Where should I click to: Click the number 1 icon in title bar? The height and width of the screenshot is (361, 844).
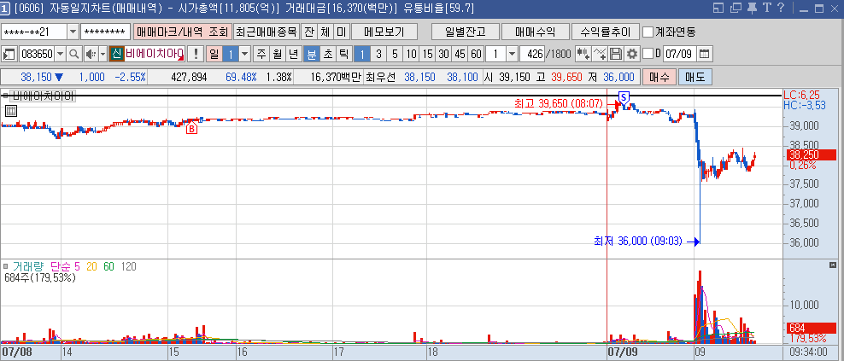click(5, 8)
